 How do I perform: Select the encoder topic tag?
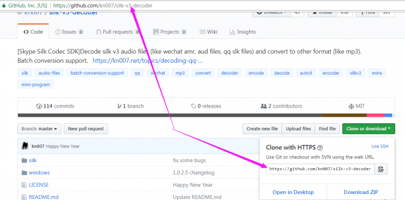tap(331, 73)
